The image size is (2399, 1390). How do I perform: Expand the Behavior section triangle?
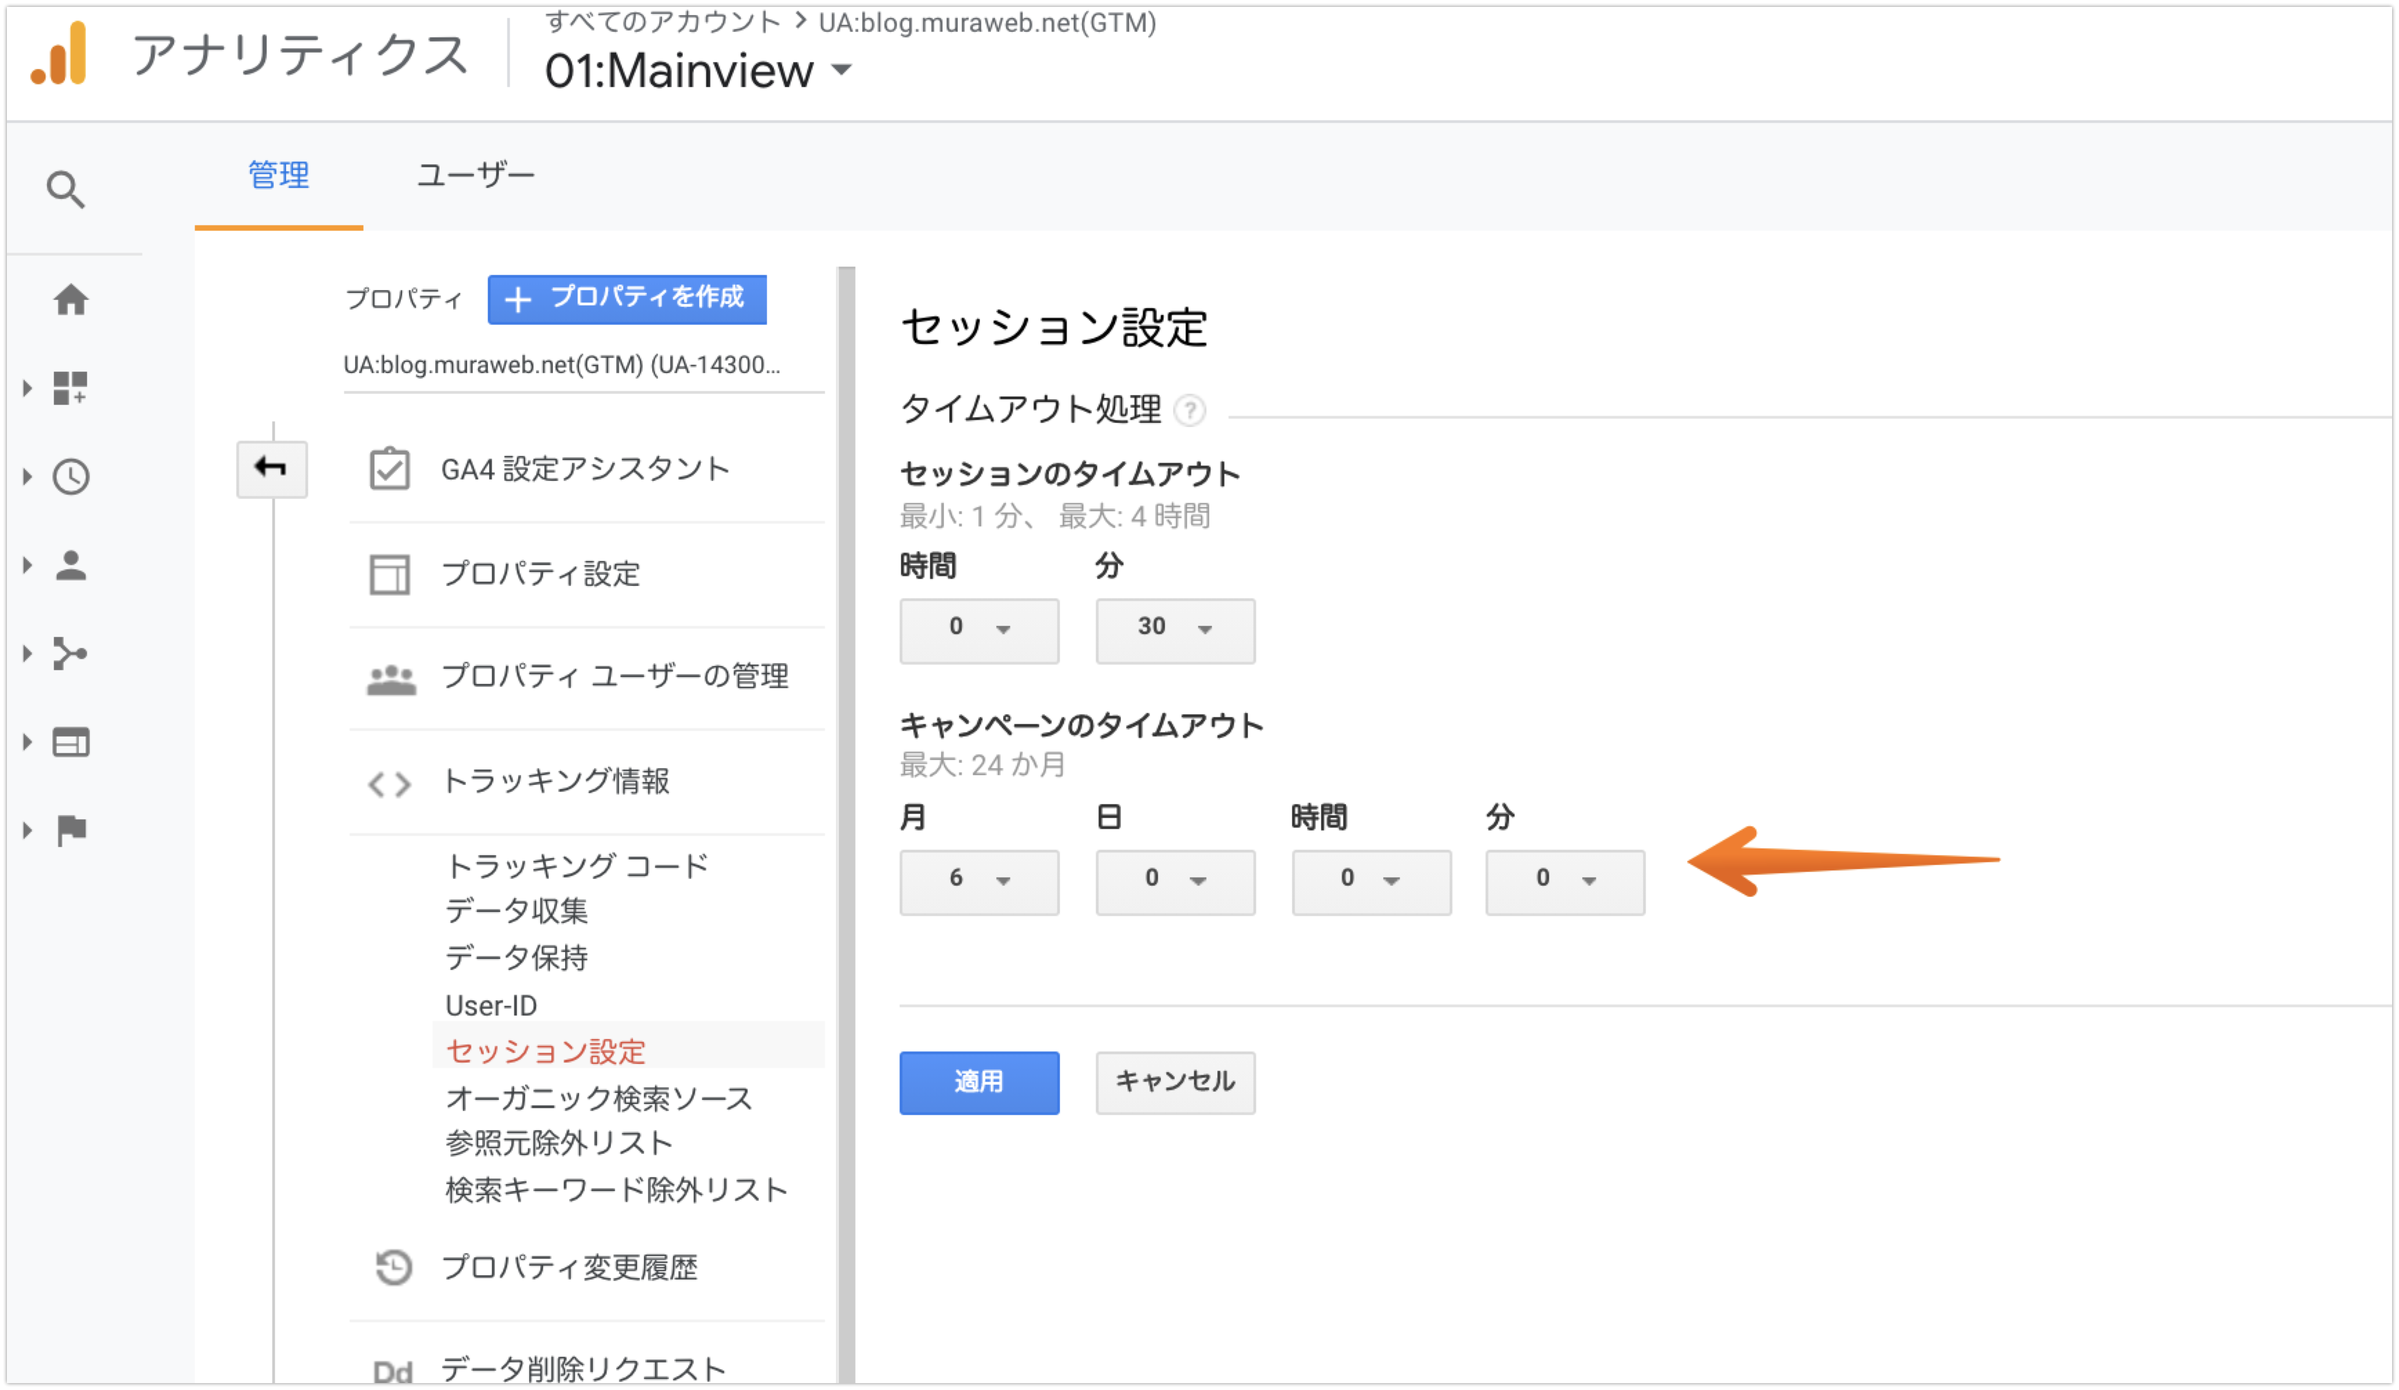coord(27,742)
